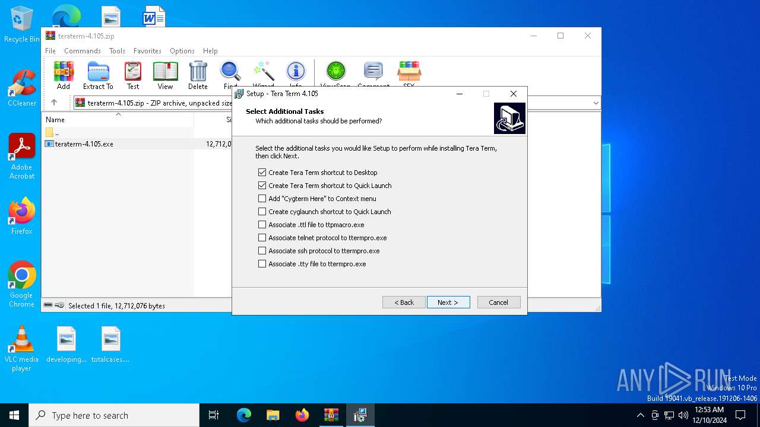Viewport: 760px width, 427px height.
Task: Open the Recycle Bin desktop icon
Action: pos(22,24)
